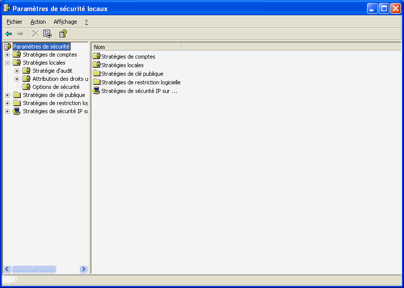This screenshot has width=404, height=288.
Task: Click Stratégies de comptes folder icon in tree
Action: point(17,55)
